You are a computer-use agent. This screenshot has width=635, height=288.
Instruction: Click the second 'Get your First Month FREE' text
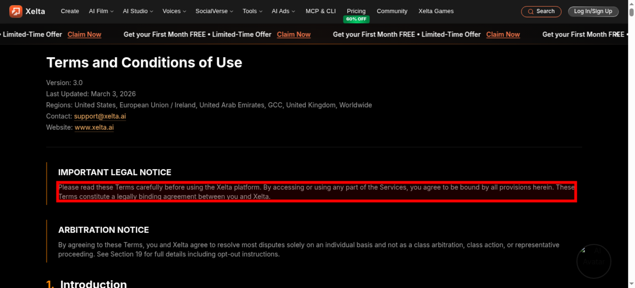click(374, 34)
